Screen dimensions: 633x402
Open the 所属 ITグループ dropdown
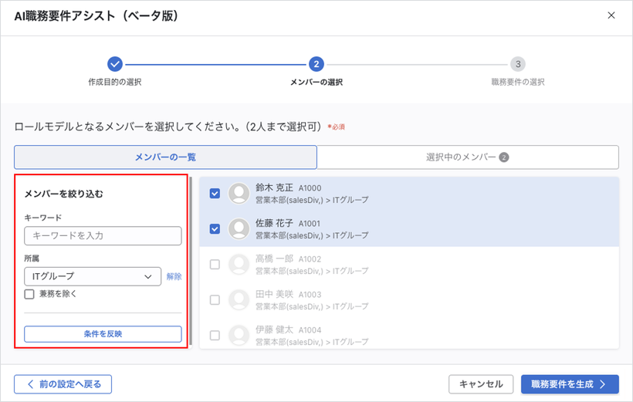93,276
